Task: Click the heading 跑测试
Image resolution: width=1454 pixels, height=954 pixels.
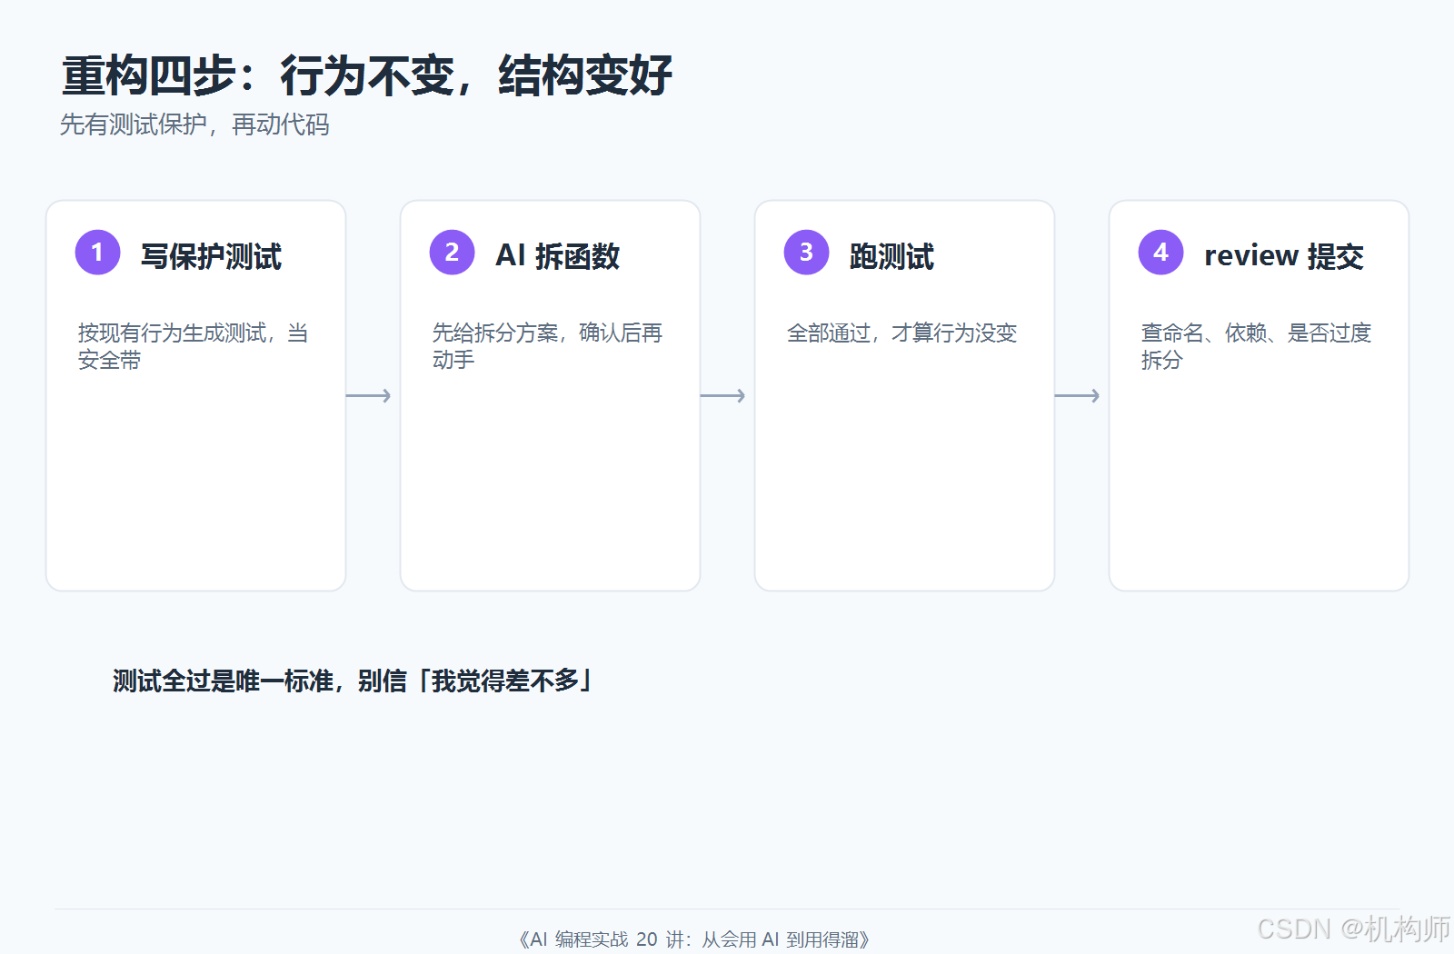Action: pyautogui.click(x=891, y=256)
